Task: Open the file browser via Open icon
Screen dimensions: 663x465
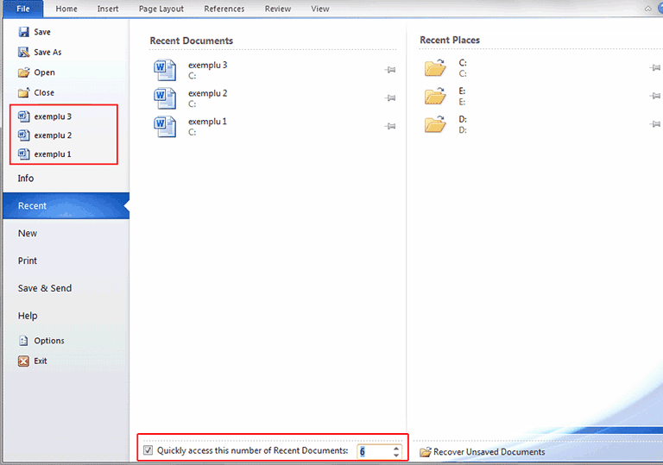Action: (24, 72)
